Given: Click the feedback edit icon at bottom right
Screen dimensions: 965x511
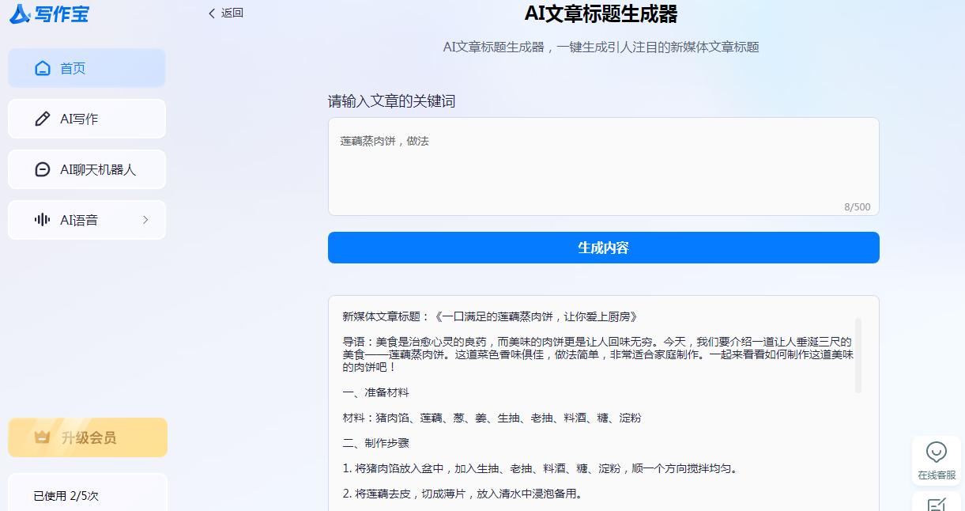Looking at the screenshot, I should click(x=937, y=504).
